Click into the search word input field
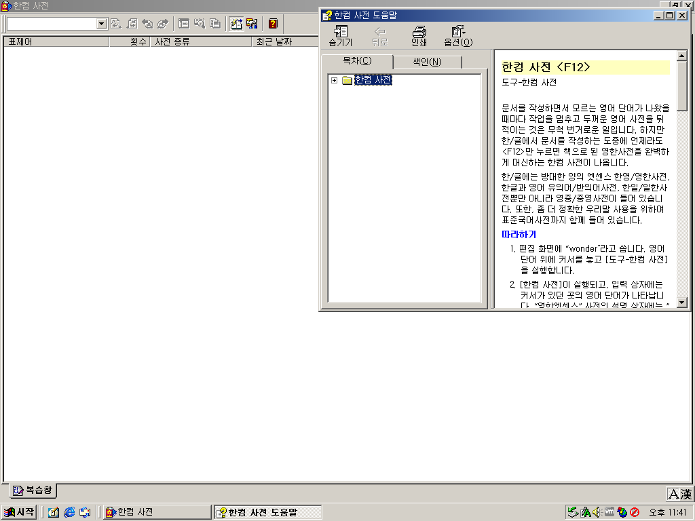This screenshot has width=695, height=521. click(52, 24)
